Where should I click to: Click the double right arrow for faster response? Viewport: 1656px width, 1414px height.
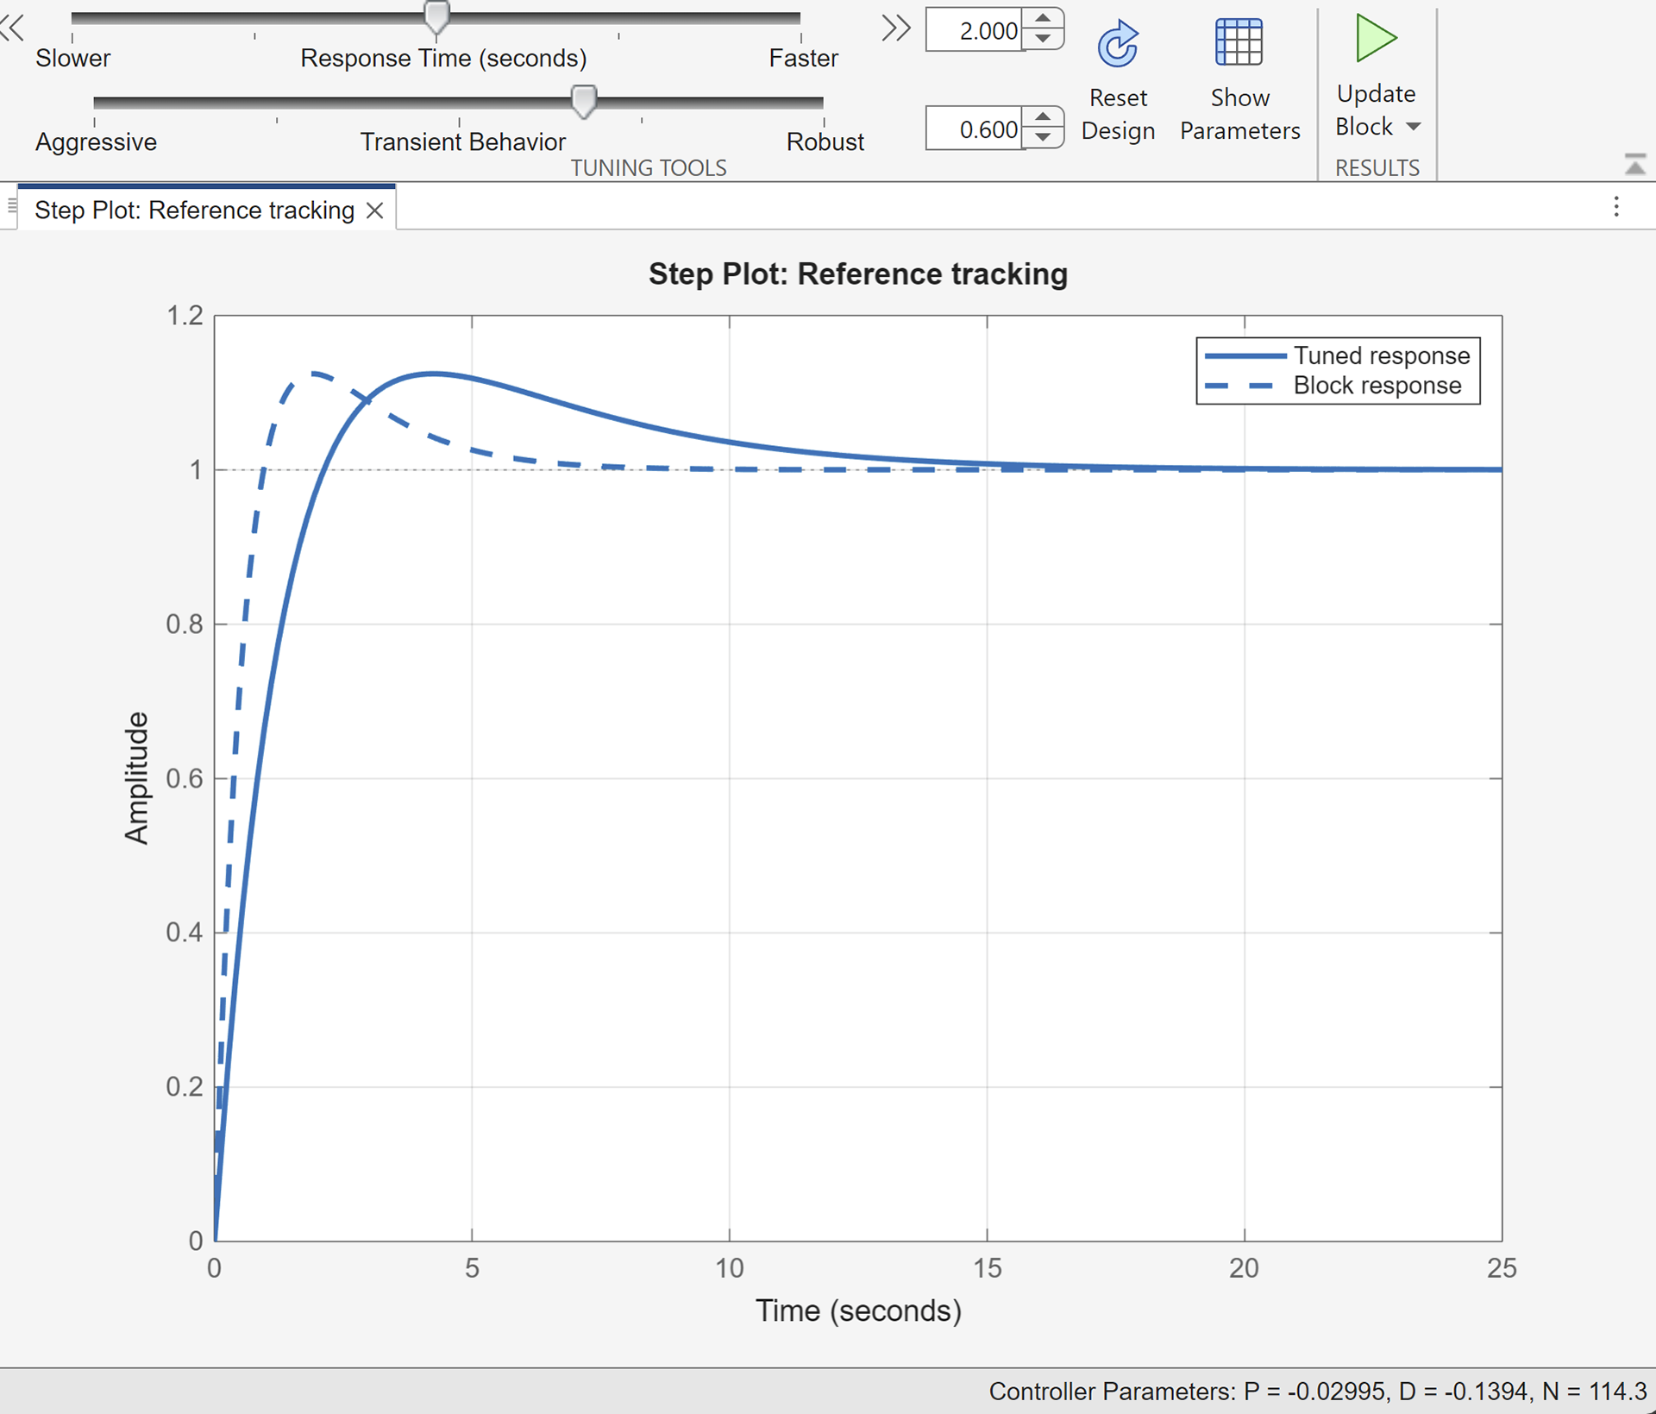pyautogui.click(x=896, y=28)
